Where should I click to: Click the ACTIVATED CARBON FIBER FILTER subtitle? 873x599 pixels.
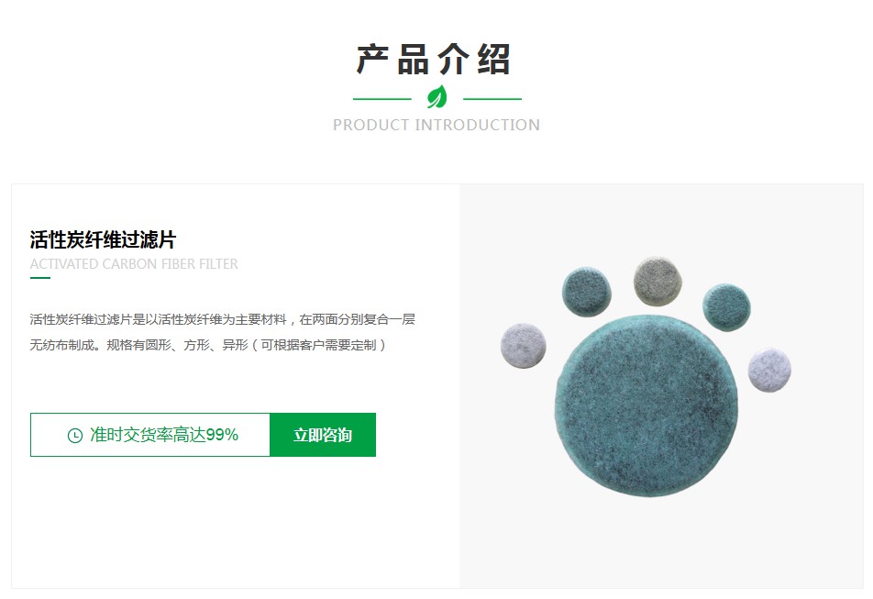tap(134, 264)
